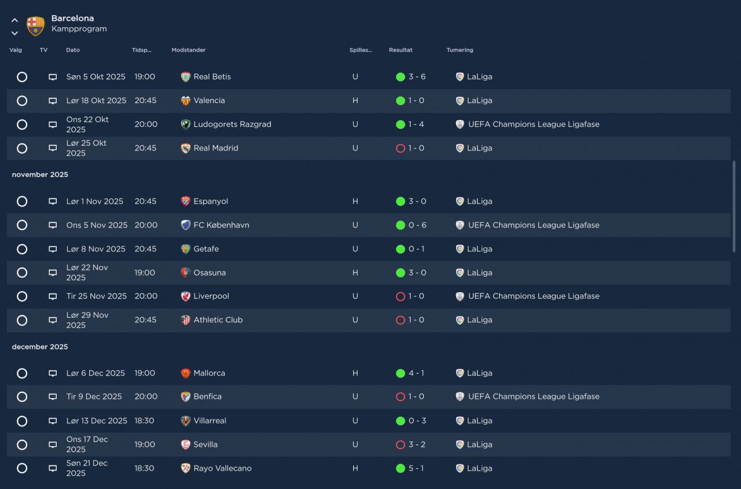Click the Barcelona club crest icon

pyautogui.click(x=35, y=26)
